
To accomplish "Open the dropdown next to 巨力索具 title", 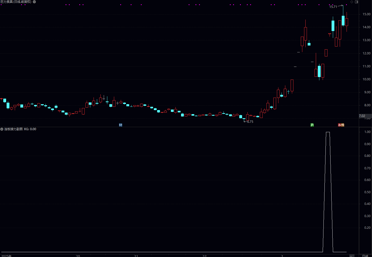I will [x=34, y=2].
